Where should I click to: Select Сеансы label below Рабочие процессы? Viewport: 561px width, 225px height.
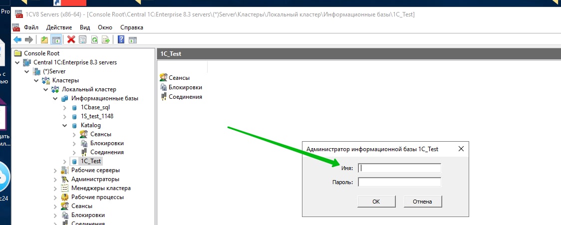(x=81, y=206)
